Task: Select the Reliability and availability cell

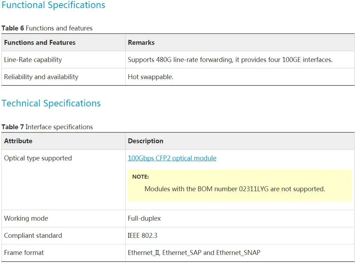Action: [x=41, y=77]
